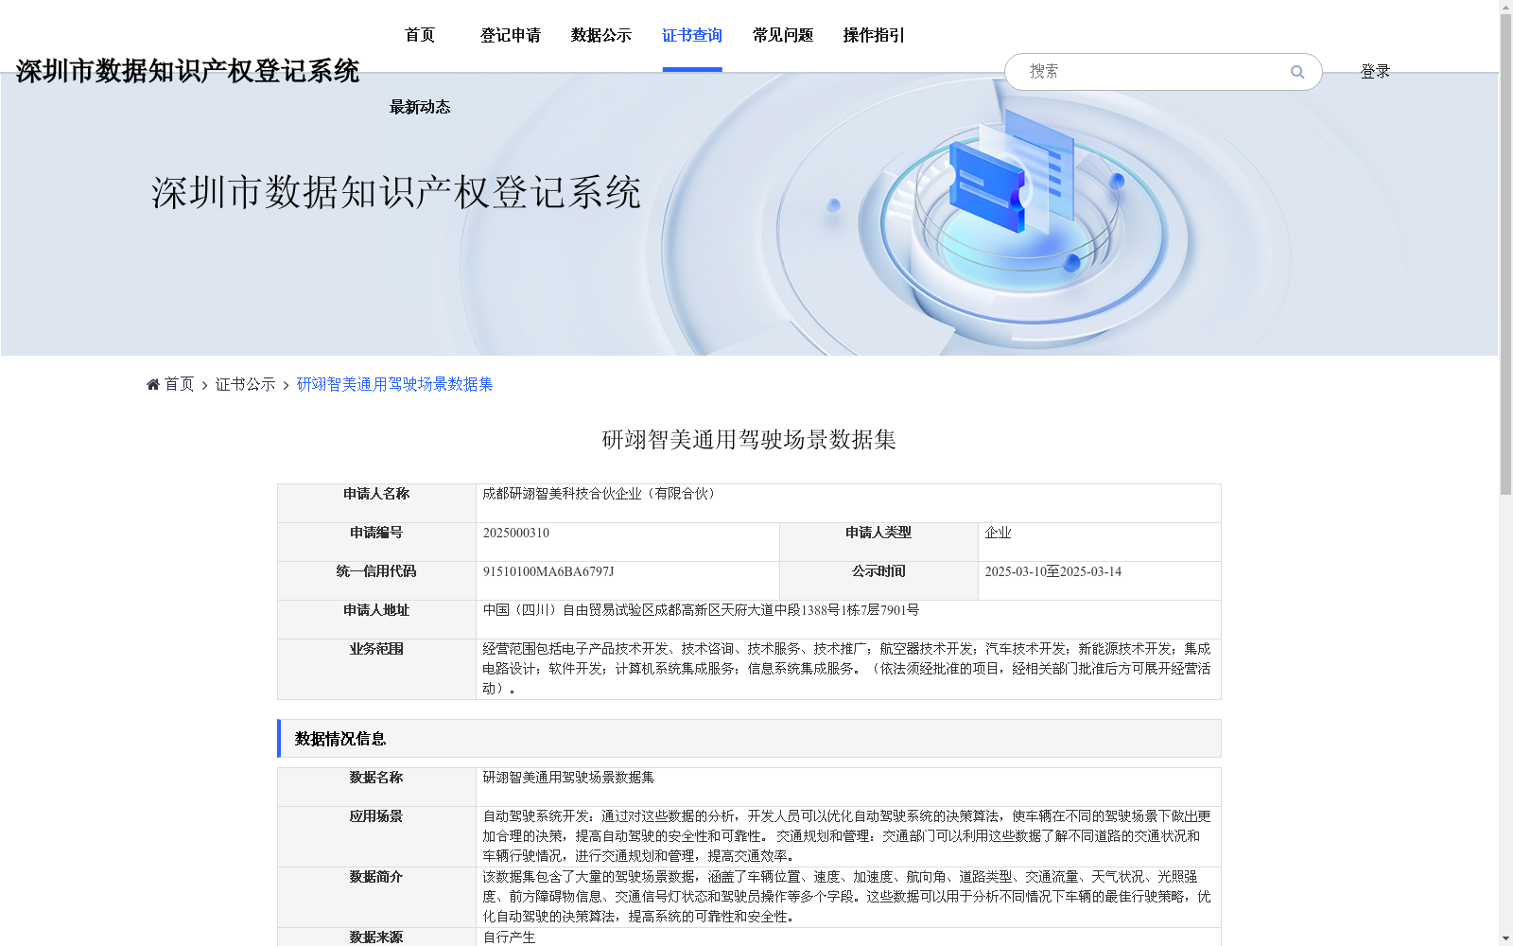The width and height of the screenshot is (1513, 946).
Task: Click scrollbar down arrow at bottom
Action: 1505,938
